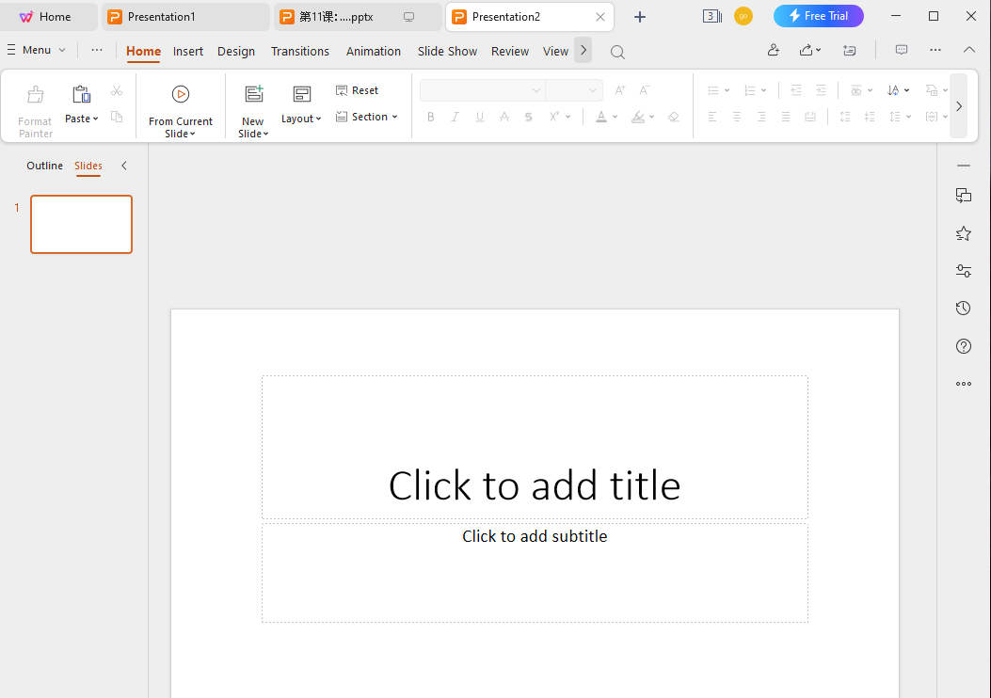The width and height of the screenshot is (991, 698).
Task: Open new tab with plus button
Action: 640,17
